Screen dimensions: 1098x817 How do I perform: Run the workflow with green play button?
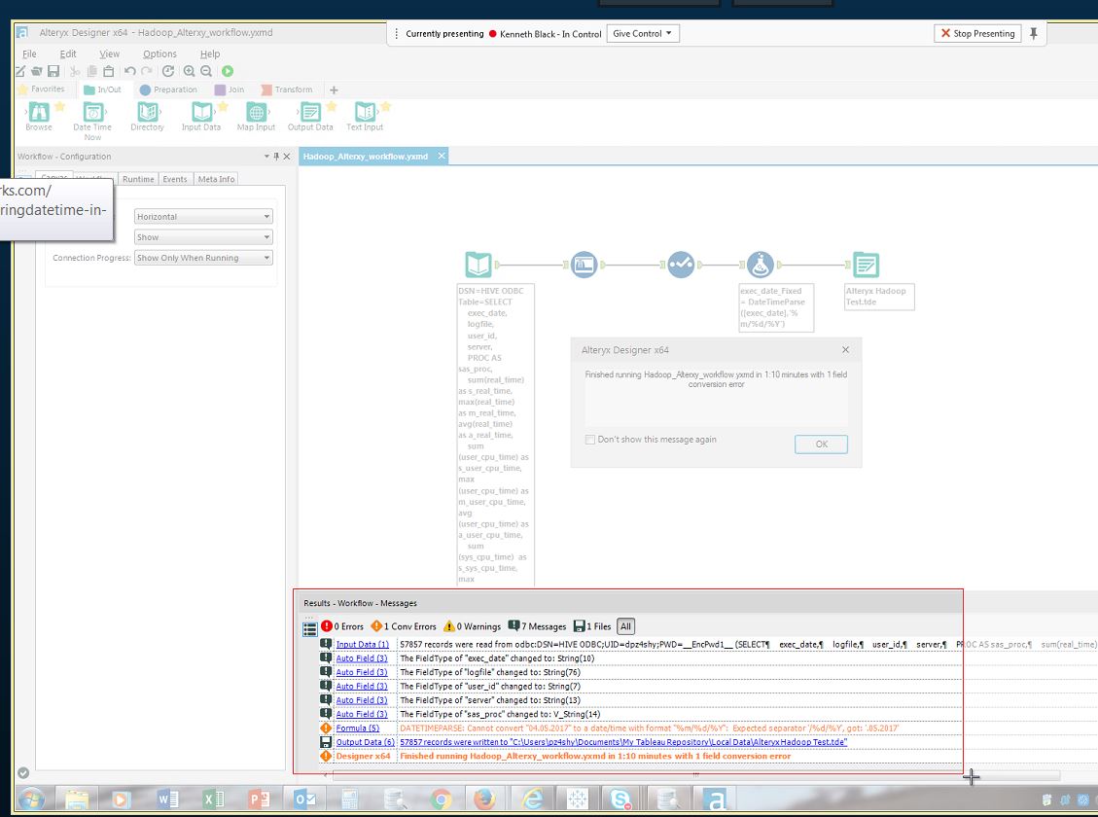pos(228,71)
